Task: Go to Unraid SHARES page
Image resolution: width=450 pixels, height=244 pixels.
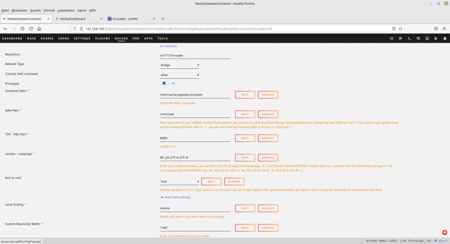Action: point(47,38)
